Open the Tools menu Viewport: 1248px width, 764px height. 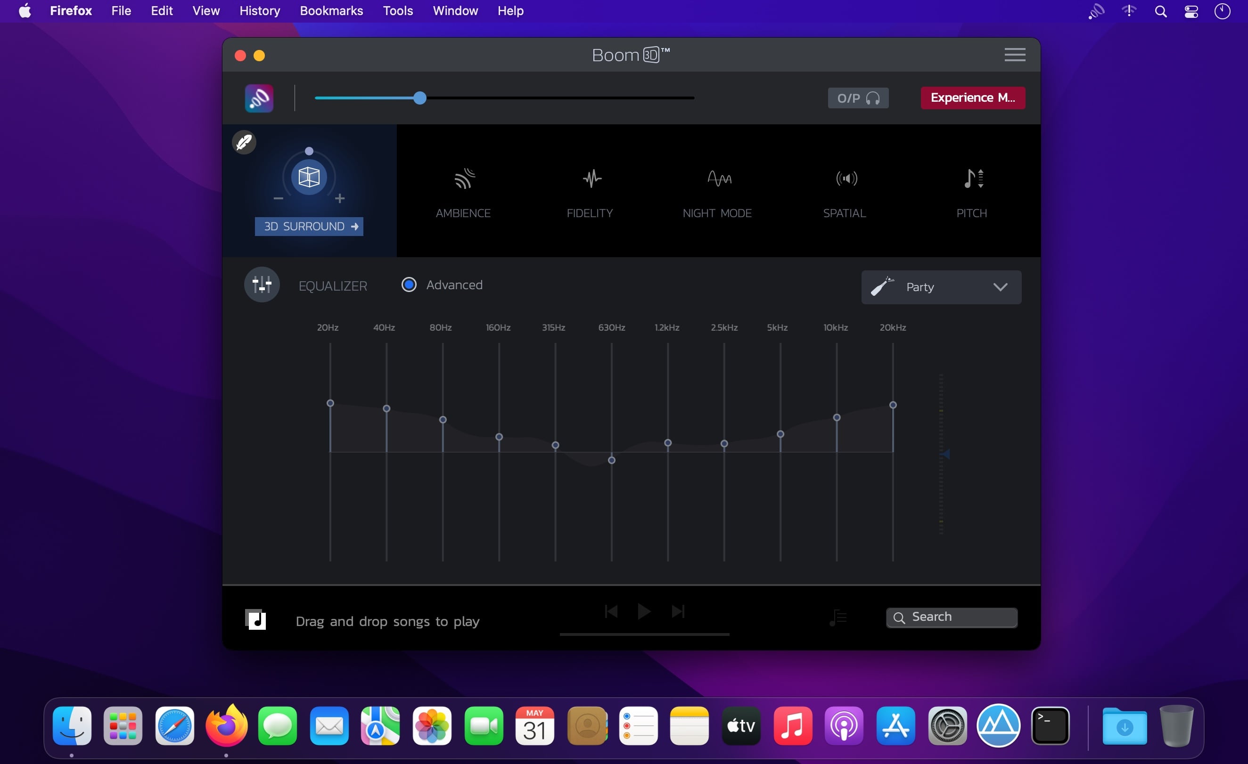[398, 11]
